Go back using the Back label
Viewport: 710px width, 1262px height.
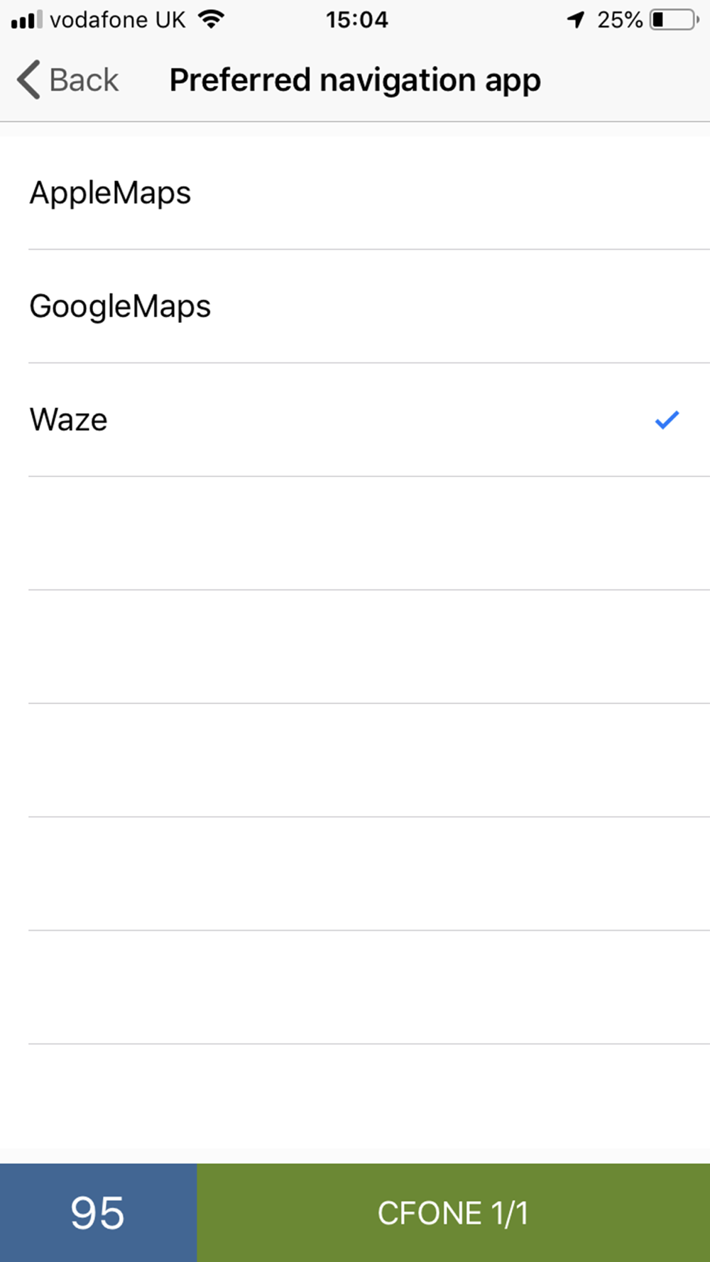pyautogui.click(x=84, y=79)
